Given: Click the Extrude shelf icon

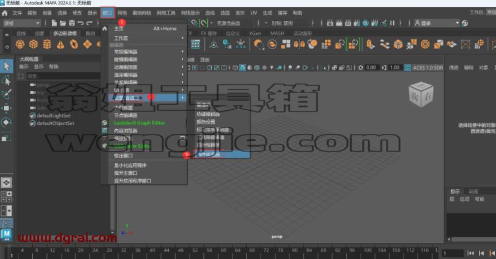Looking at the screenshot, I should click(370, 44).
